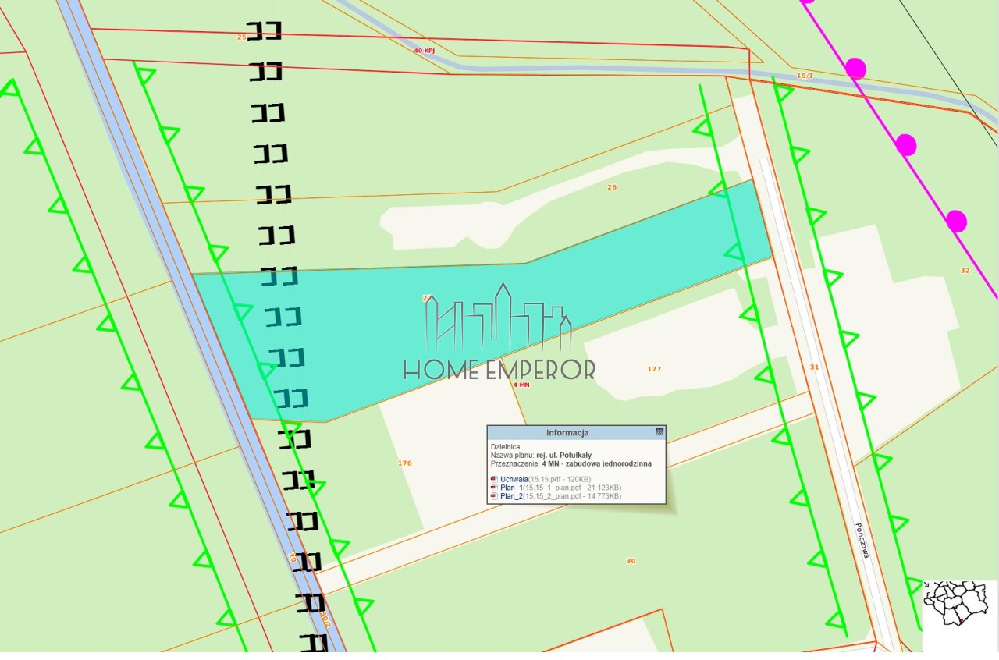Click the PDF icon beside Plan_2

[x=493, y=495]
